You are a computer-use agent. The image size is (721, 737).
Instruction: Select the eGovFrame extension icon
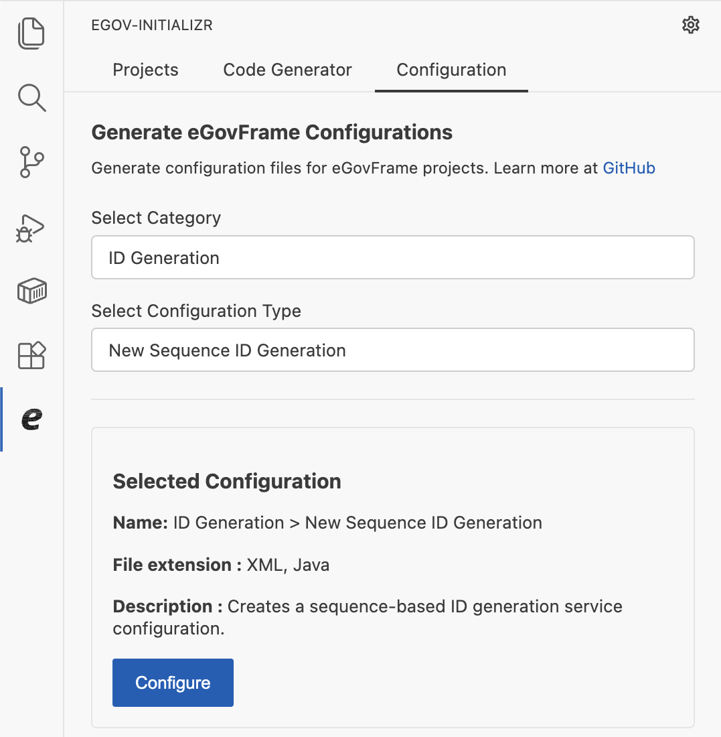(x=31, y=419)
